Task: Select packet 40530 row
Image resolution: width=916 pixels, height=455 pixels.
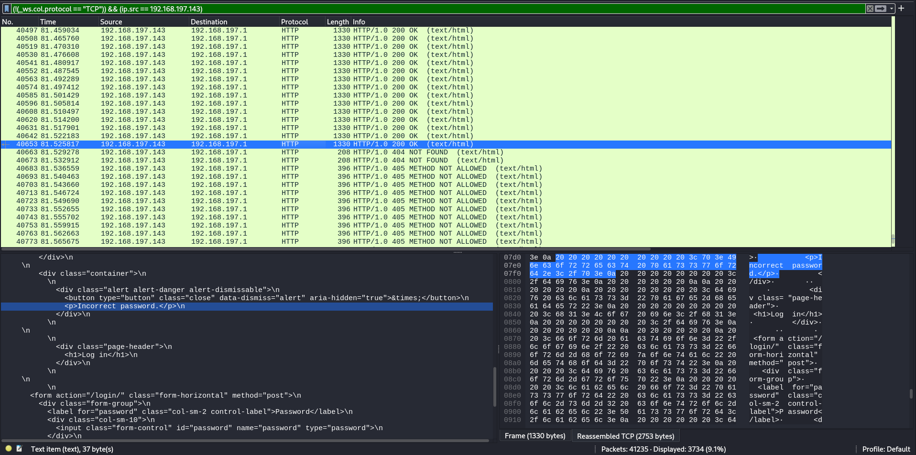Action: coord(446,54)
